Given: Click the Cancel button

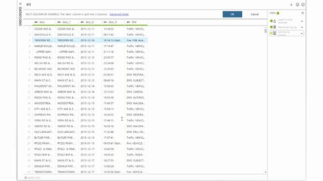Looking at the screenshot, I should (254, 14).
